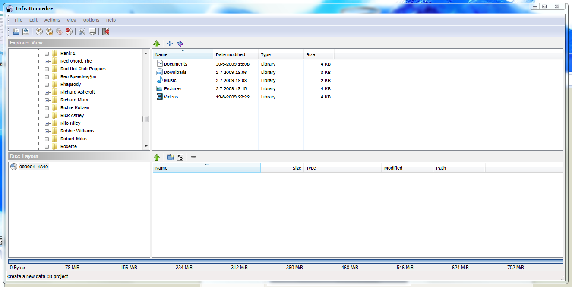Click the Erase disc icon with red mark
The width and height of the screenshot is (572, 287).
coord(69,31)
